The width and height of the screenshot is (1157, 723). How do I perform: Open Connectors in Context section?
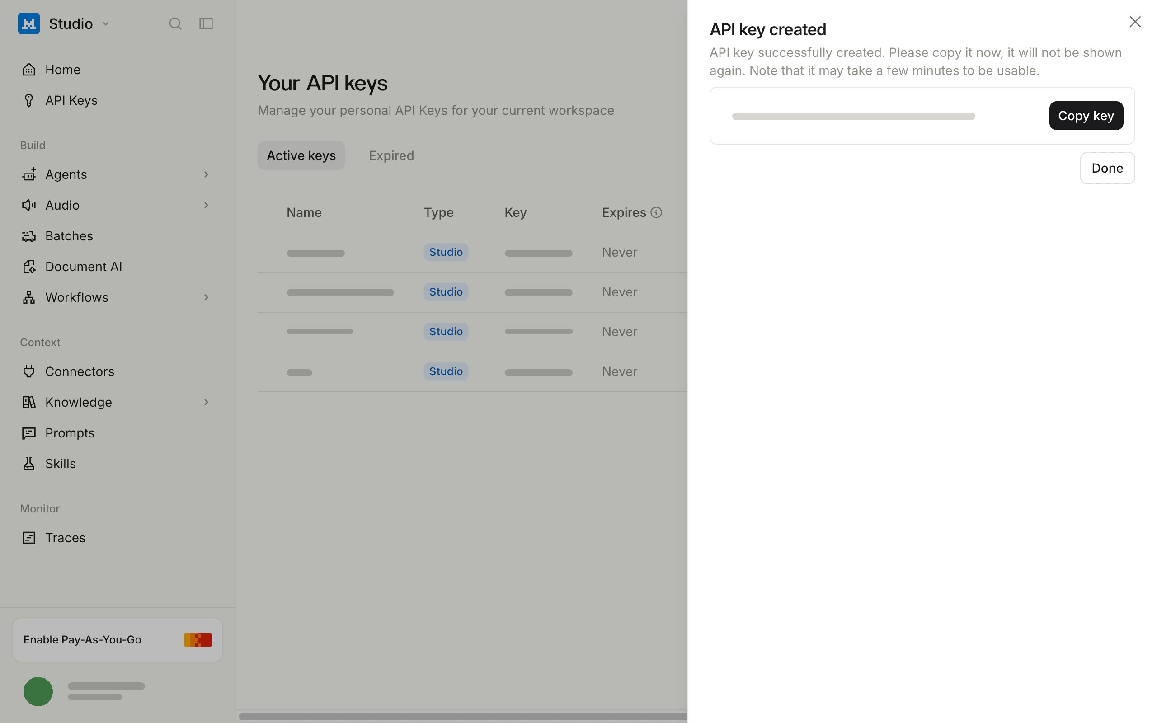117,371
